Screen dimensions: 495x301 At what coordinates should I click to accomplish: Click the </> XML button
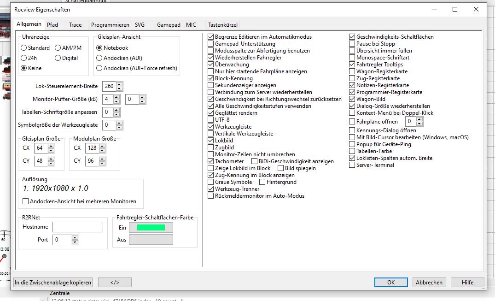[x=115, y=282]
